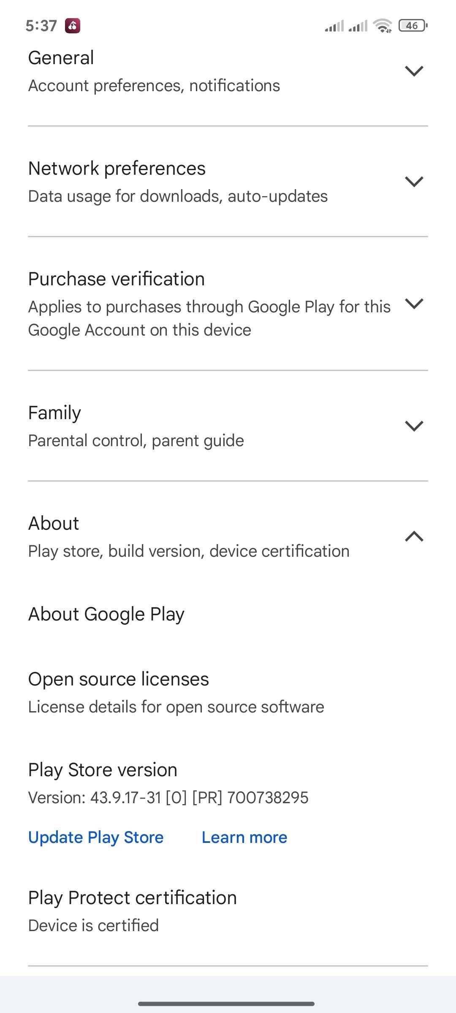This screenshot has width=456, height=1013.
Task: Click Update Play Store link
Action: coord(96,837)
